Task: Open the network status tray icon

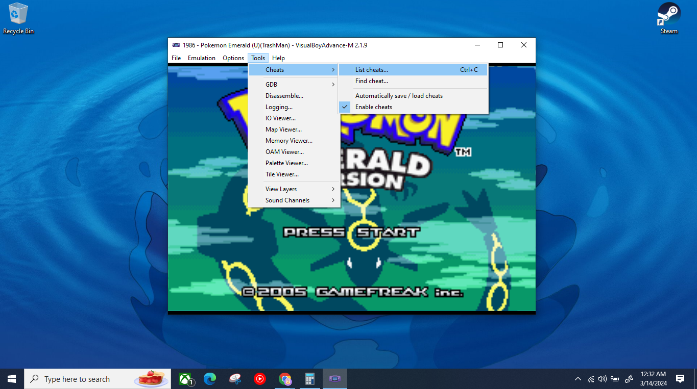Action: (x=591, y=379)
